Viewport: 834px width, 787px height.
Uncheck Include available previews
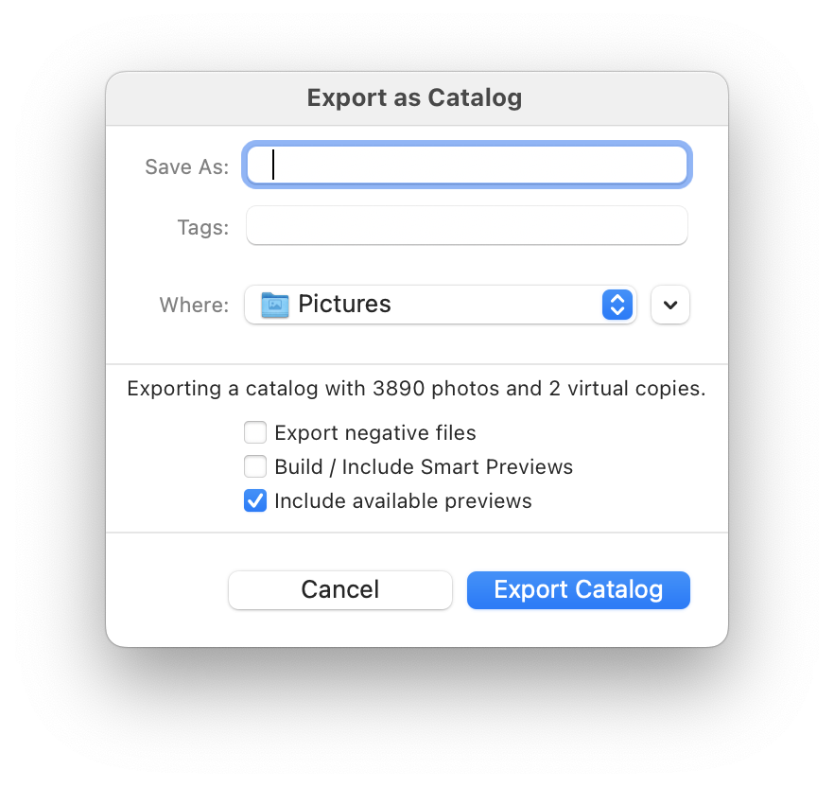[255, 500]
